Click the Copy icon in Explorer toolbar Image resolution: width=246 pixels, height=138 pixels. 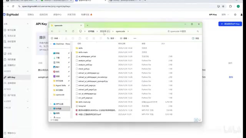point(73,38)
